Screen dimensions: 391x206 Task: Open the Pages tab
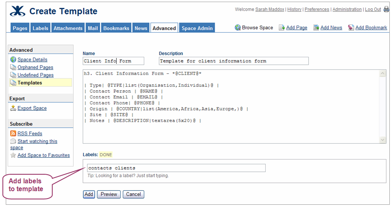[20, 28]
